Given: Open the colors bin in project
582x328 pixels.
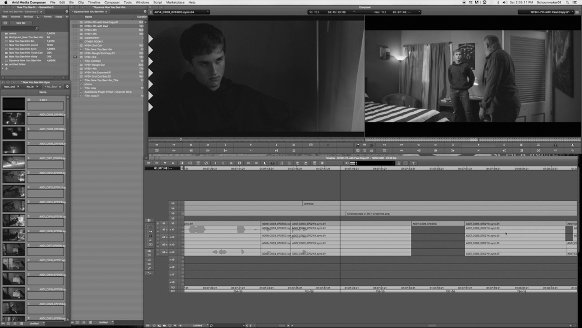Looking at the screenshot, I should click(13, 33).
